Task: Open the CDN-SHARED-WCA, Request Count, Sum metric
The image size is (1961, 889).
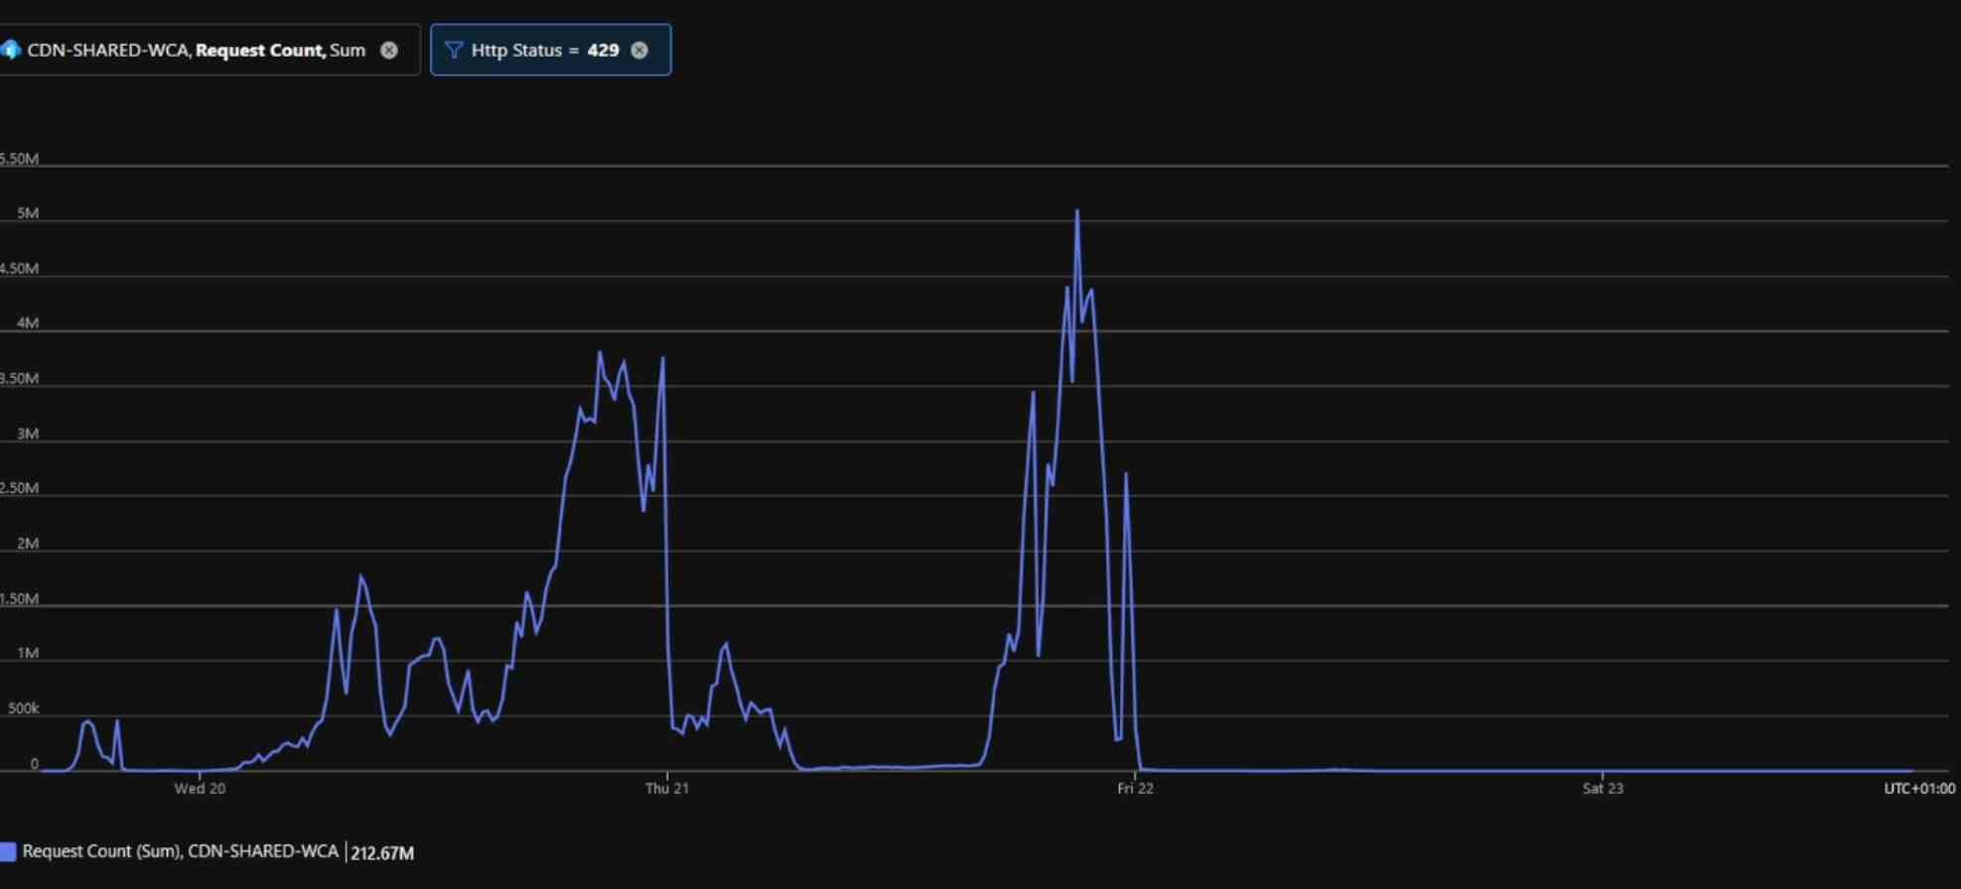Action: click(197, 51)
